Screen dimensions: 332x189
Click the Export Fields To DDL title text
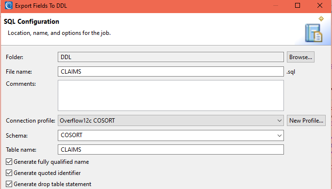tap(41, 6)
